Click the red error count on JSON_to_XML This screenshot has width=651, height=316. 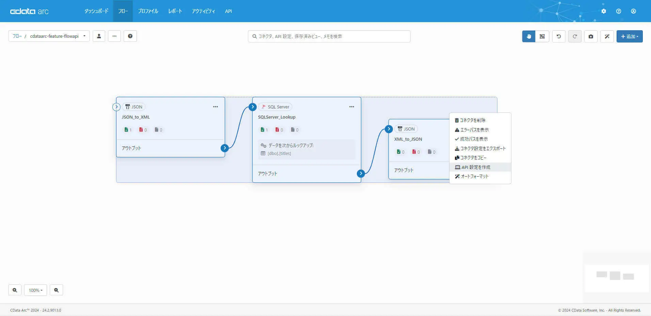click(x=143, y=130)
